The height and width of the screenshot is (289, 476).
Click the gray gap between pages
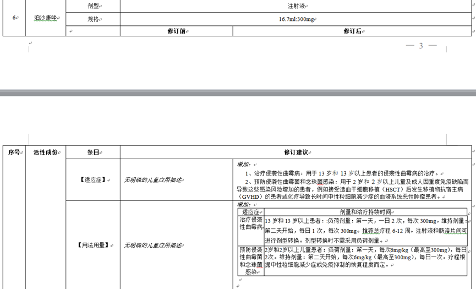(238, 91)
